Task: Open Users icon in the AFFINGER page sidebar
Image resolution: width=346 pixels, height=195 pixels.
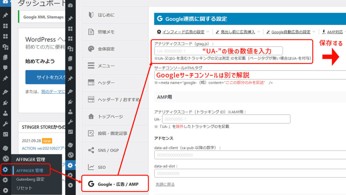Action: [x=70, y=112]
